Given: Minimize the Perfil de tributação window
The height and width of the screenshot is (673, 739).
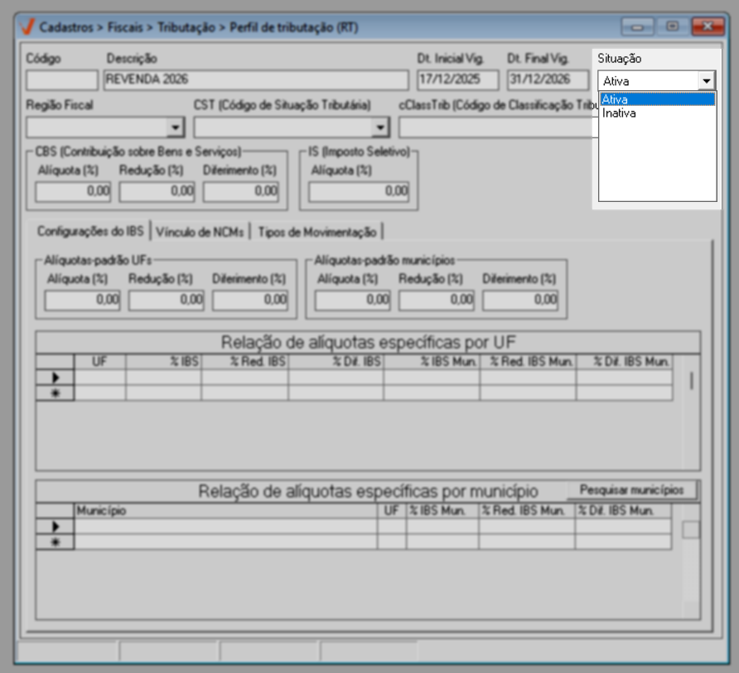Looking at the screenshot, I should [x=637, y=26].
